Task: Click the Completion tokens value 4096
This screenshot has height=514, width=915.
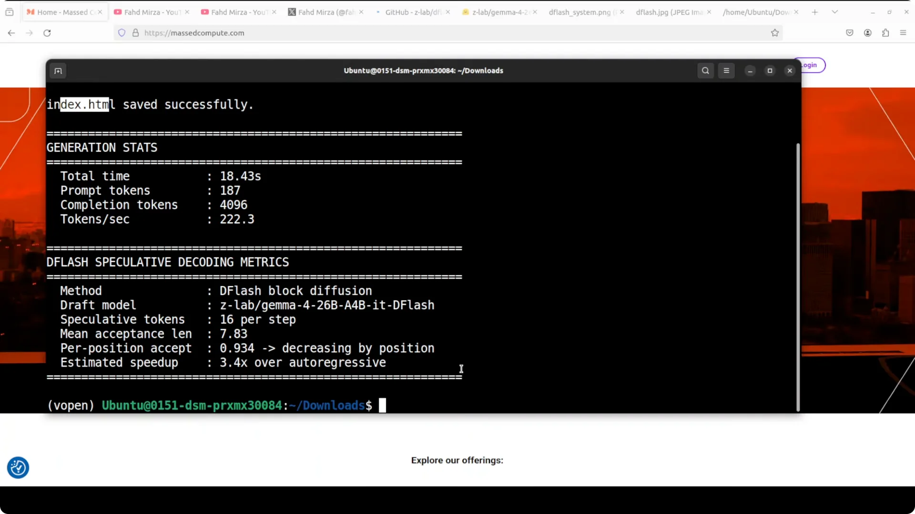Action: [x=234, y=205]
